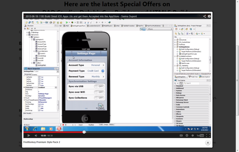Toggle the WordWrap property checkbox

(x=39, y=110)
